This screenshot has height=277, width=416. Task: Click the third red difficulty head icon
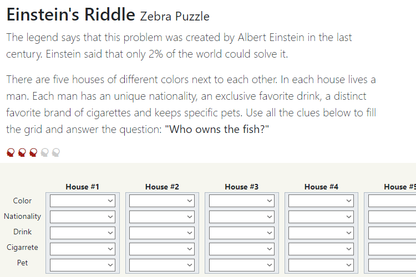click(33, 152)
